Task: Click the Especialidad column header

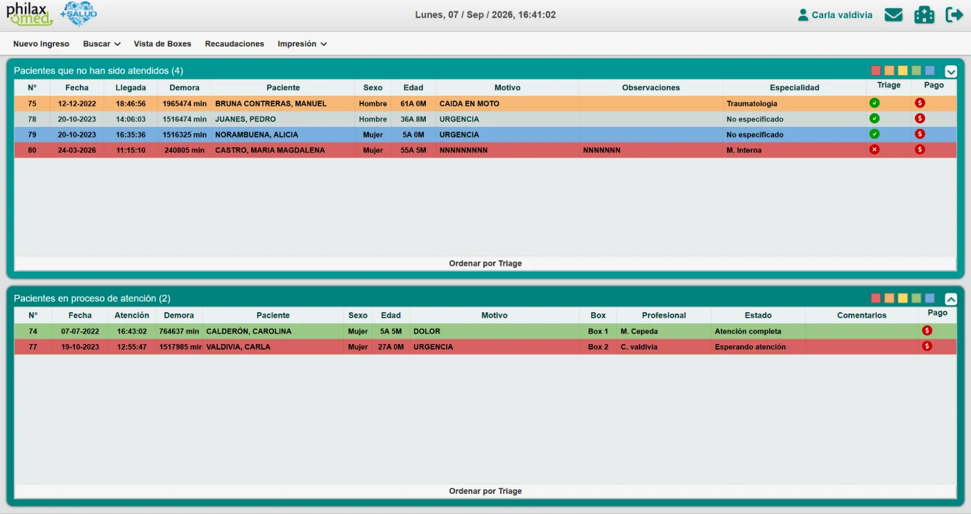Action: tap(794, 87)
